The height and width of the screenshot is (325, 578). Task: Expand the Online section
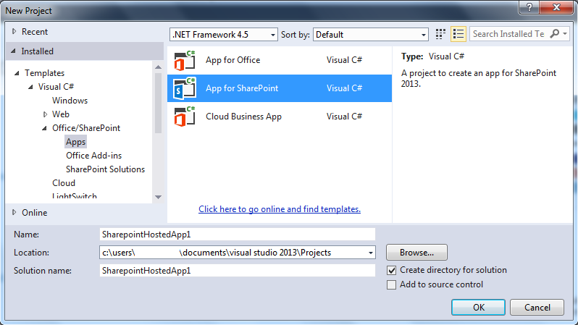(14, 213)
